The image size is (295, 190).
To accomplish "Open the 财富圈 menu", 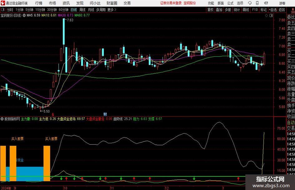I will [112, 3].
